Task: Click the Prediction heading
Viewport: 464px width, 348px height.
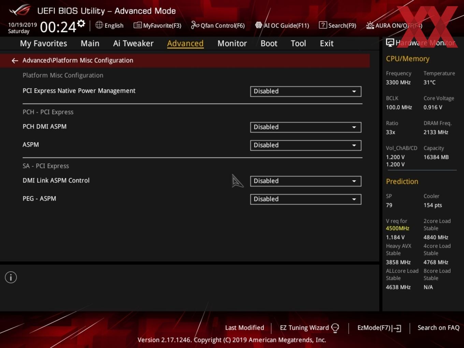Action: (x=402, y=182)
